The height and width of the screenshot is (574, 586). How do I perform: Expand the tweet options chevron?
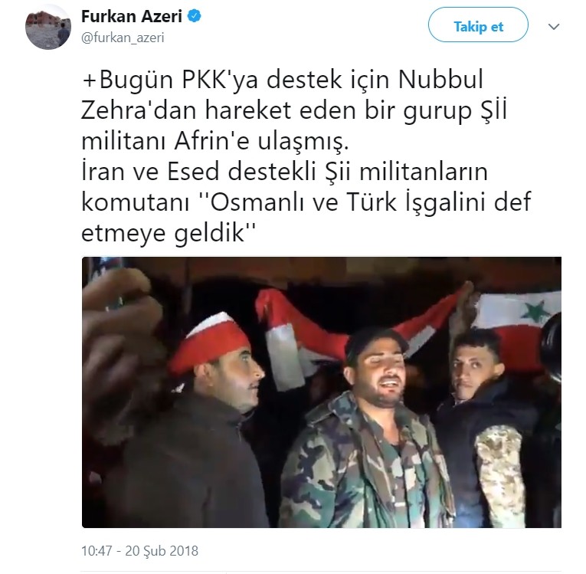pos(554,27)
